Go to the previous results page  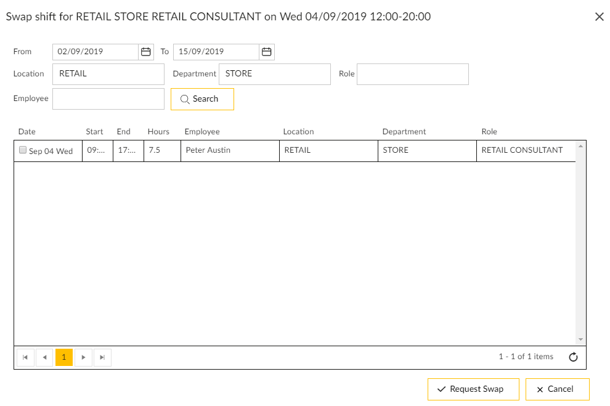[x=45, y=357]
